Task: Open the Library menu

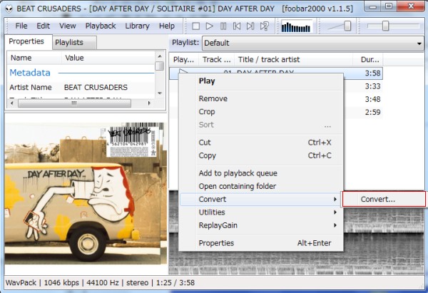Action: coord(137,26)
